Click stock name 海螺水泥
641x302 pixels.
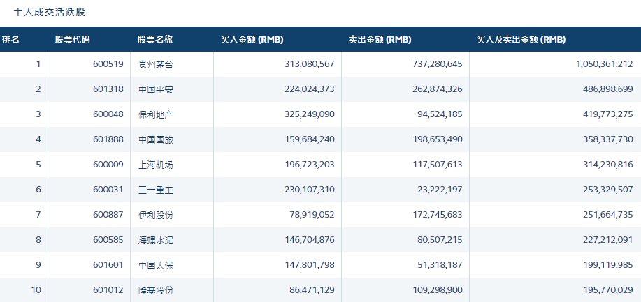(x=156, y=240)
